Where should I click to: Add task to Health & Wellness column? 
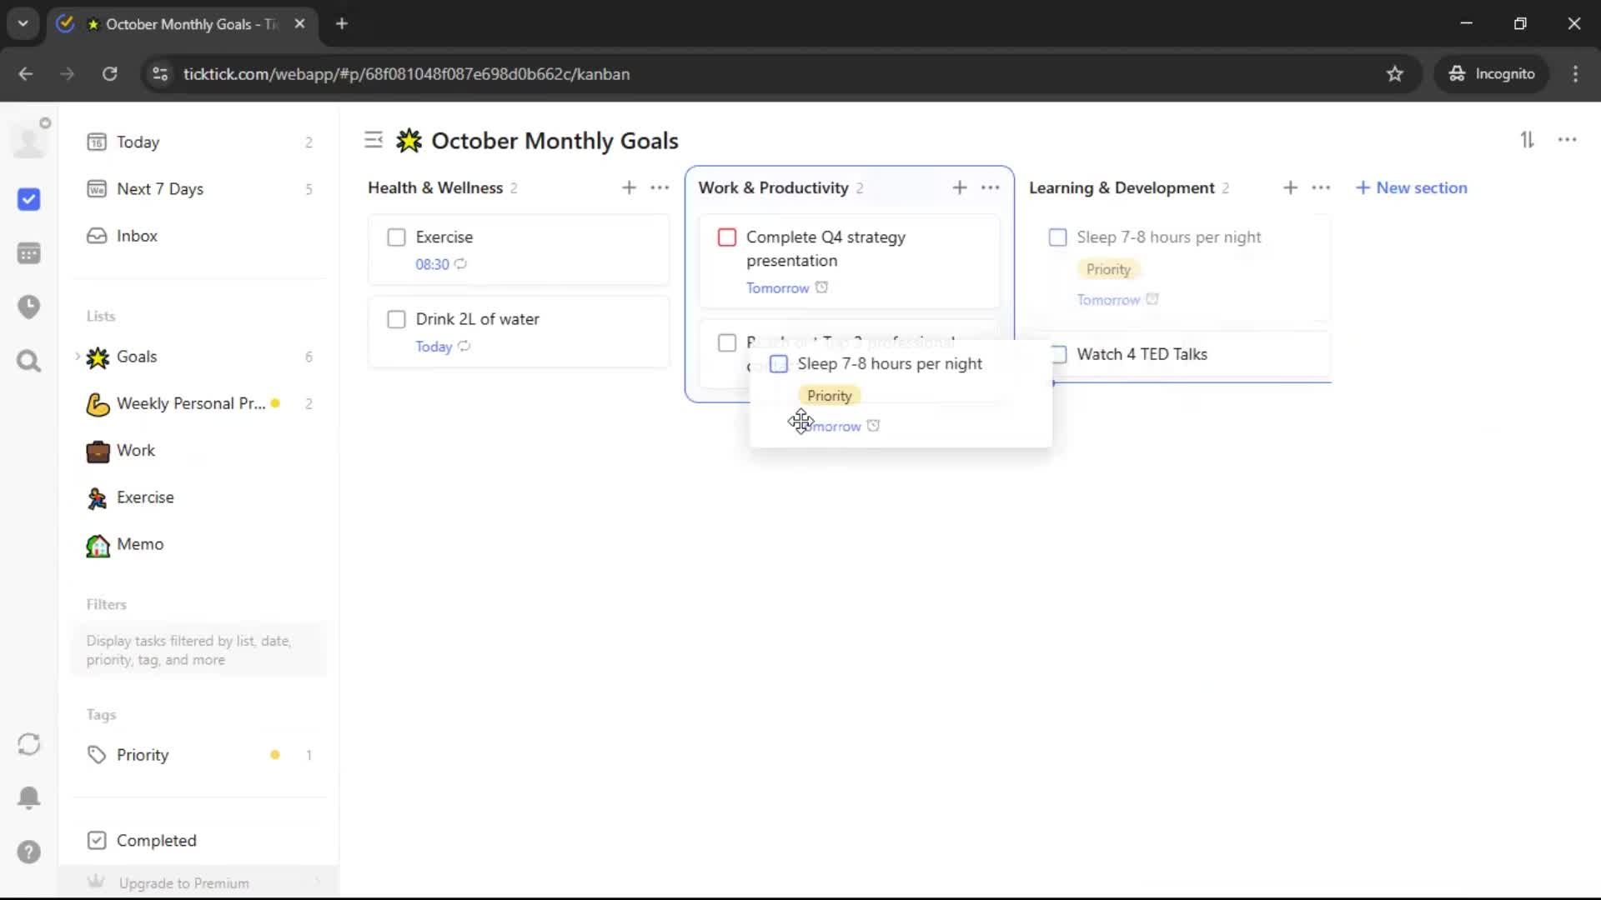pos(629,187)
